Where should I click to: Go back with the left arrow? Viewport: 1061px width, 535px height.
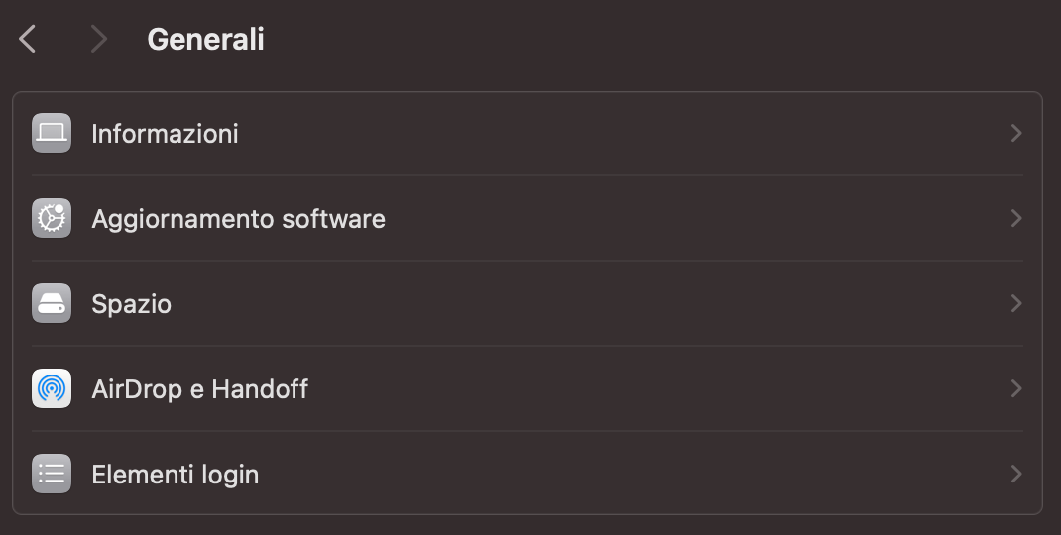(x=28, y=40)
